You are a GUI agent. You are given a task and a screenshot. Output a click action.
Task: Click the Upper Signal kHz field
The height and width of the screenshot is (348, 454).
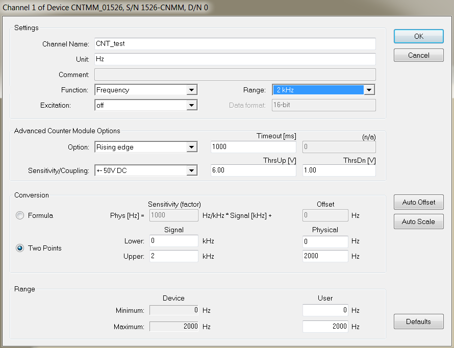click(x=173, y=256)
